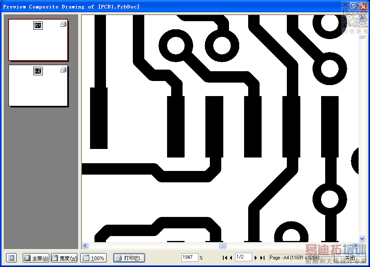
Task: Toggle the thumbnail panel button
Action: pos(11,258)
